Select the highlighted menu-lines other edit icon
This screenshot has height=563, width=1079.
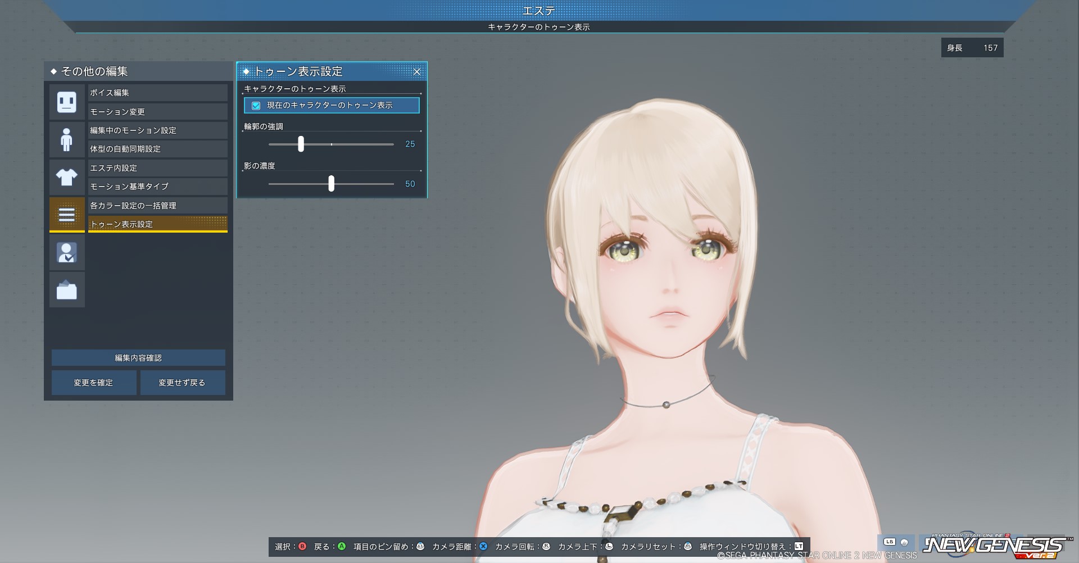pos(67,215)
